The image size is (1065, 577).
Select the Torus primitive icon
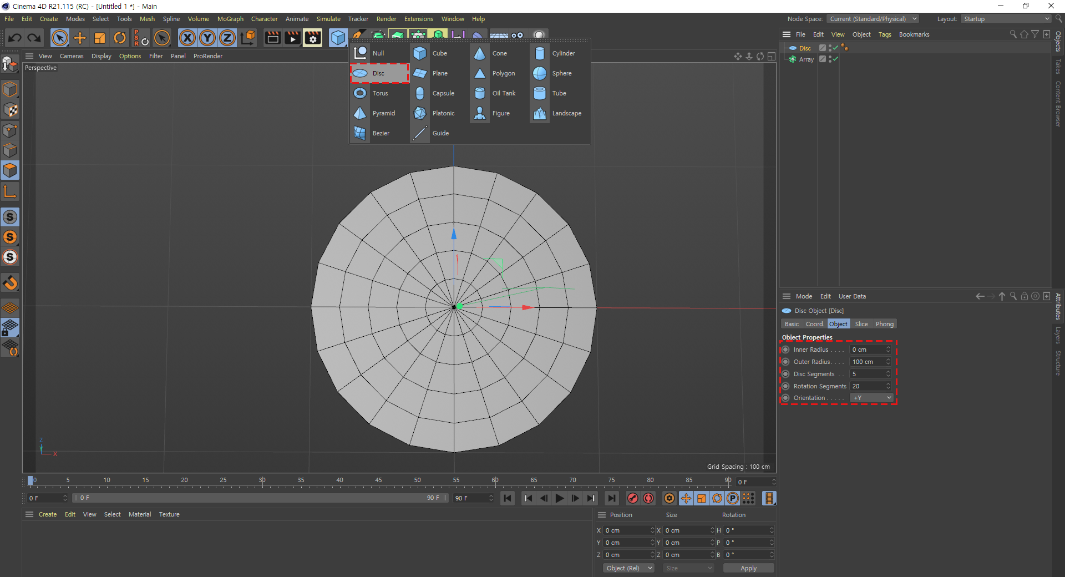click(361, 93)
